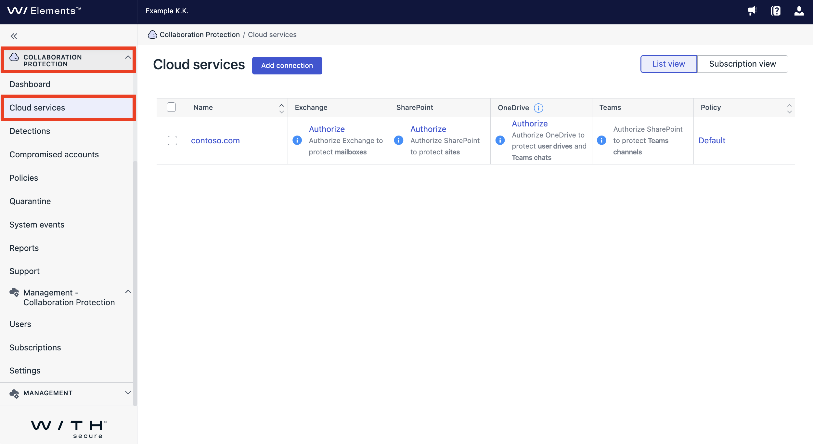Sort table by Policy column arrows
The width and height of the screenshot is (813, 444).
789,109
